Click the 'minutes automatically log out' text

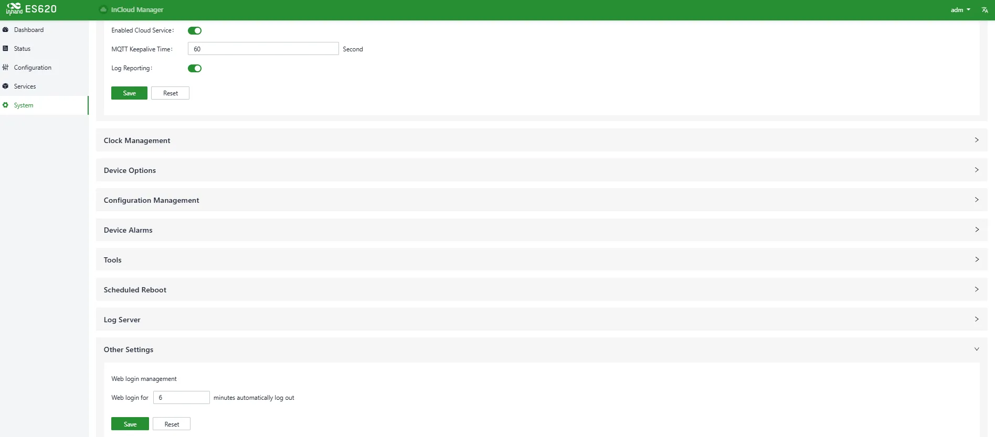tap(254, 398)
